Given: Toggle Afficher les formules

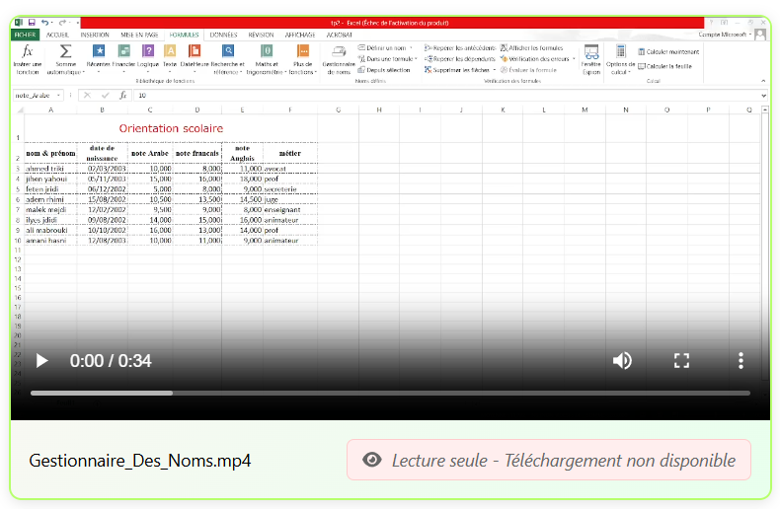Looking at the screenshot, I should tap(531, 47).
